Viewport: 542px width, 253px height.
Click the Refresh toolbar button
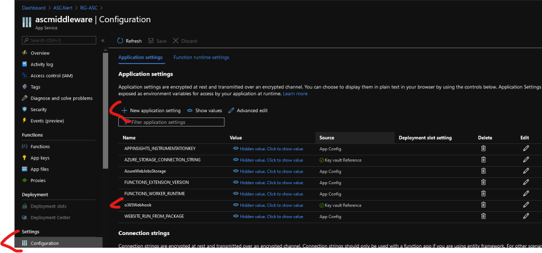pyautogui.click(x=129, y=41)
